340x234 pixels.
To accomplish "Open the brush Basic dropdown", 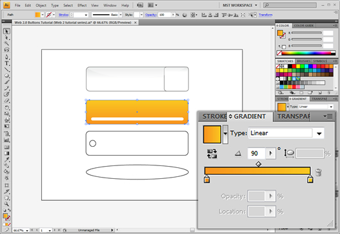I will point(121,15).
